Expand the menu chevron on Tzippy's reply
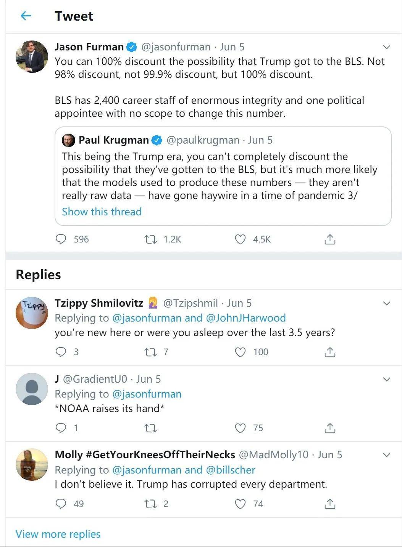This screenshot has width=402, height=548. tap(387, 304)
